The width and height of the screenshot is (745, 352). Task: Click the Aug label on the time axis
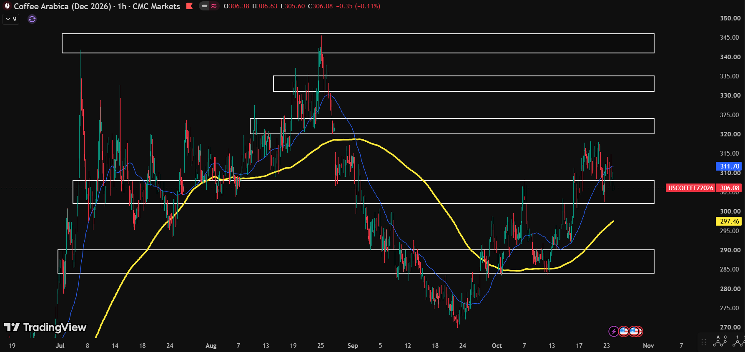pyautogui.click(x=211, y=345)
